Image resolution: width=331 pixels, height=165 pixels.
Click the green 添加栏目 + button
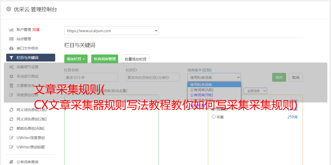(x=76, y=59)
